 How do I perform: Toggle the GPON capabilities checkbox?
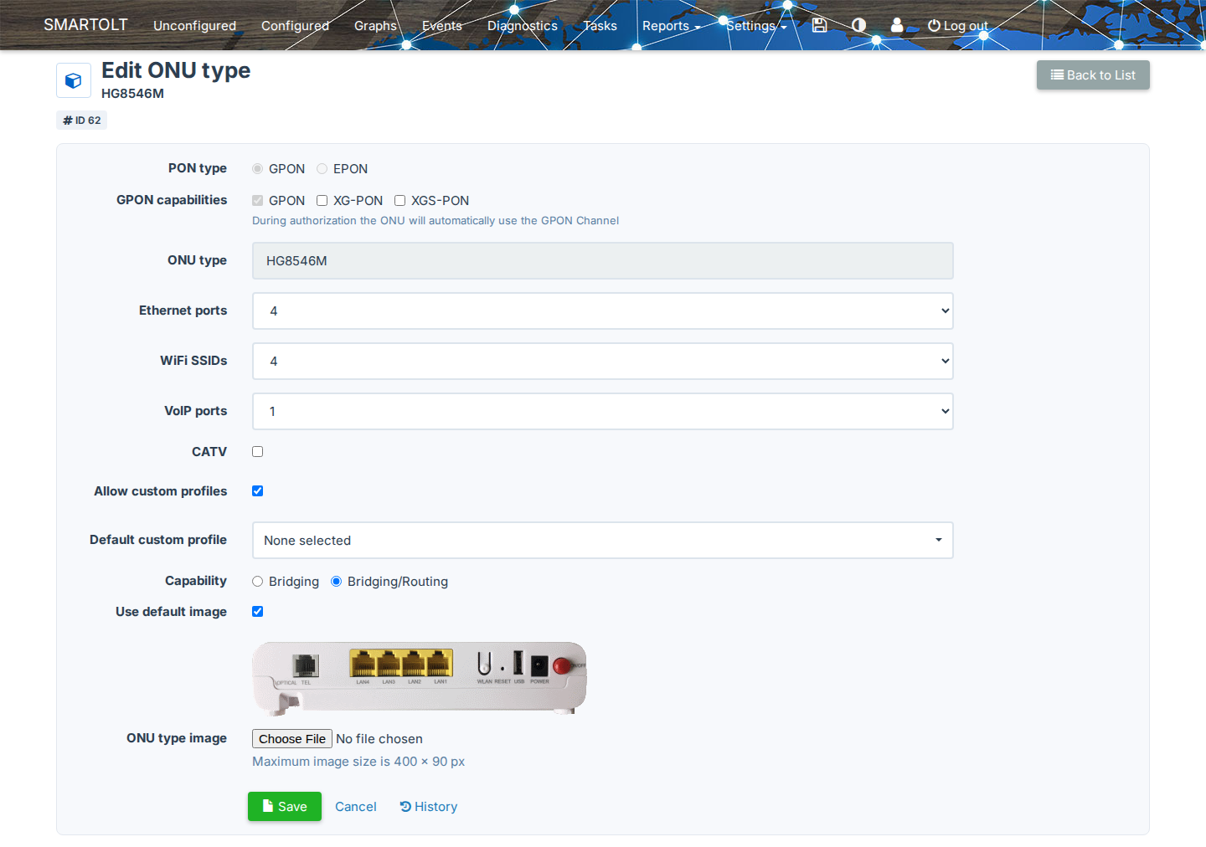point(258,201)
